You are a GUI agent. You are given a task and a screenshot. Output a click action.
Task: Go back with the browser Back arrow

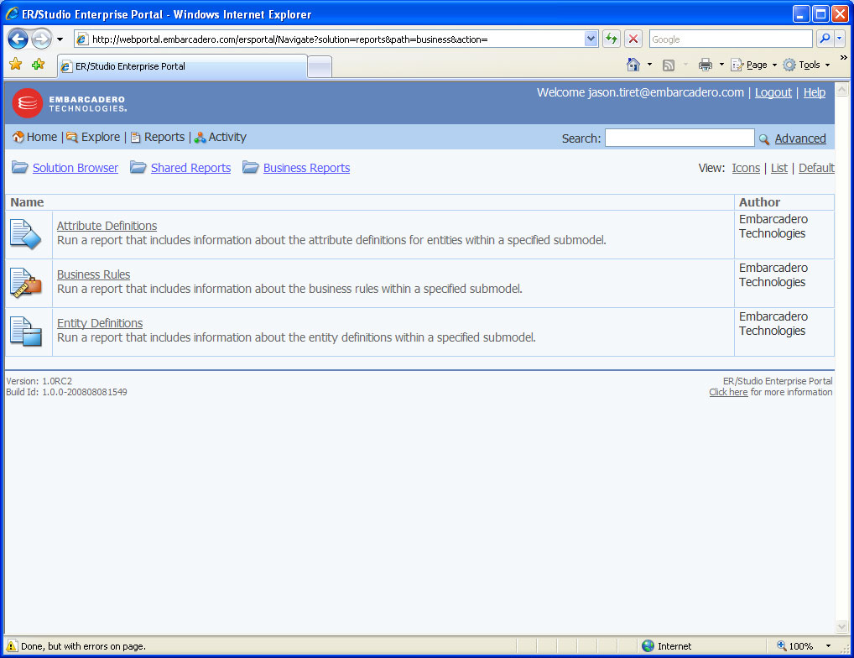18,39
